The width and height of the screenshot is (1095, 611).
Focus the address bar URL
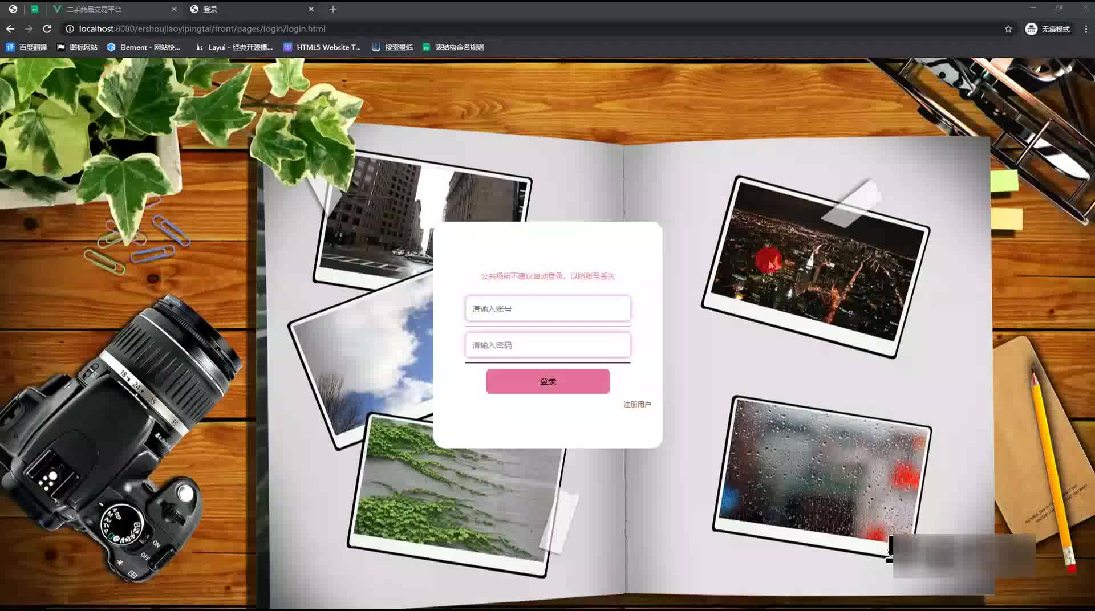[x=202, y=28]
